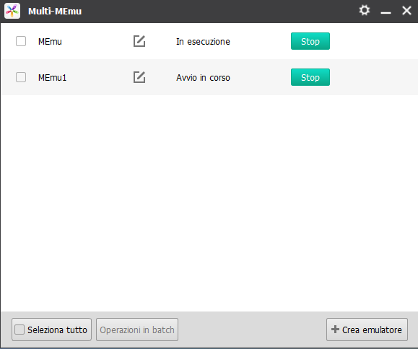Click the Avvio in corso status text
The image size is (418, 349).
(x=203, y=78)
